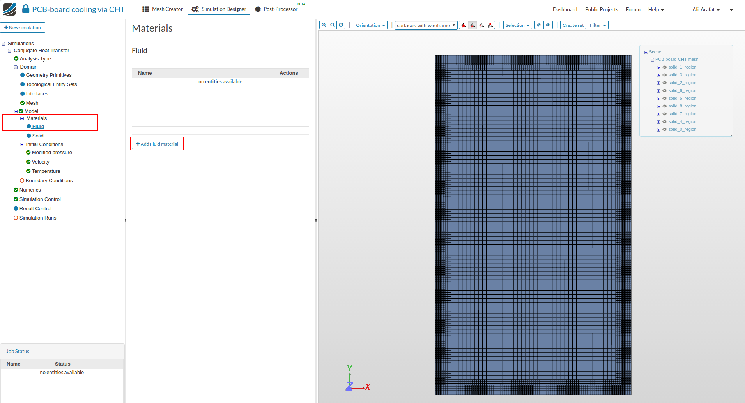The width and height of the screenshot is (745, 403).
Task: Toggle visibility of solid_8_region
Action: (665, 106)
